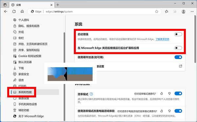Open a new tab with plus button

[x=58, y=5]
